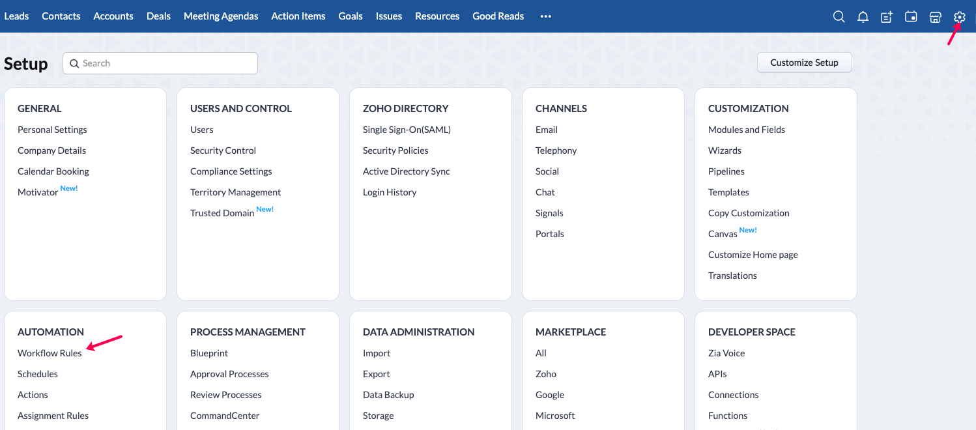This screenshot has height=430, width=976.
Task: Go to Data Backup
Action: pyautogui.click(x=388, y=395)
